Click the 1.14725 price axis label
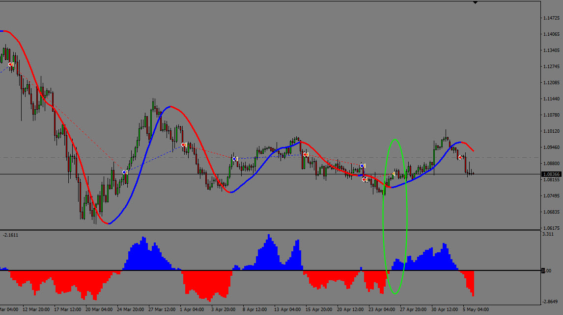 tap(551, 18)
